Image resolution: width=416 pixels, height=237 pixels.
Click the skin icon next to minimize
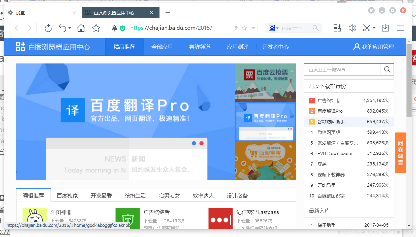[x=371, y=10]
